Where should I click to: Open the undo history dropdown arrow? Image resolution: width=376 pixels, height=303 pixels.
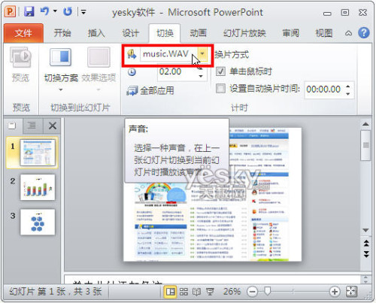coord(55,11)
